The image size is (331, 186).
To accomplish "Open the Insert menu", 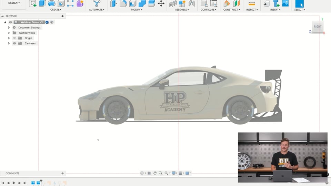I will pyautogui.click(x=275, y=10).
